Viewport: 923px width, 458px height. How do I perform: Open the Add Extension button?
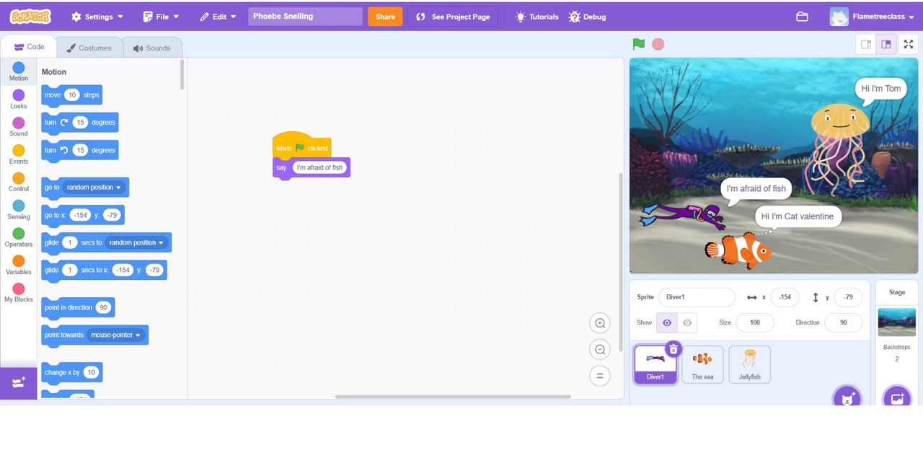click(19, 383)
